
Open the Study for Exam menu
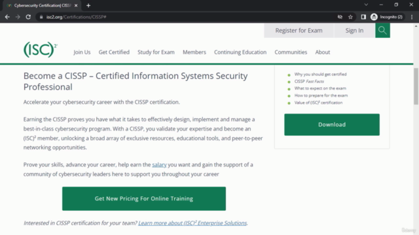156,52
